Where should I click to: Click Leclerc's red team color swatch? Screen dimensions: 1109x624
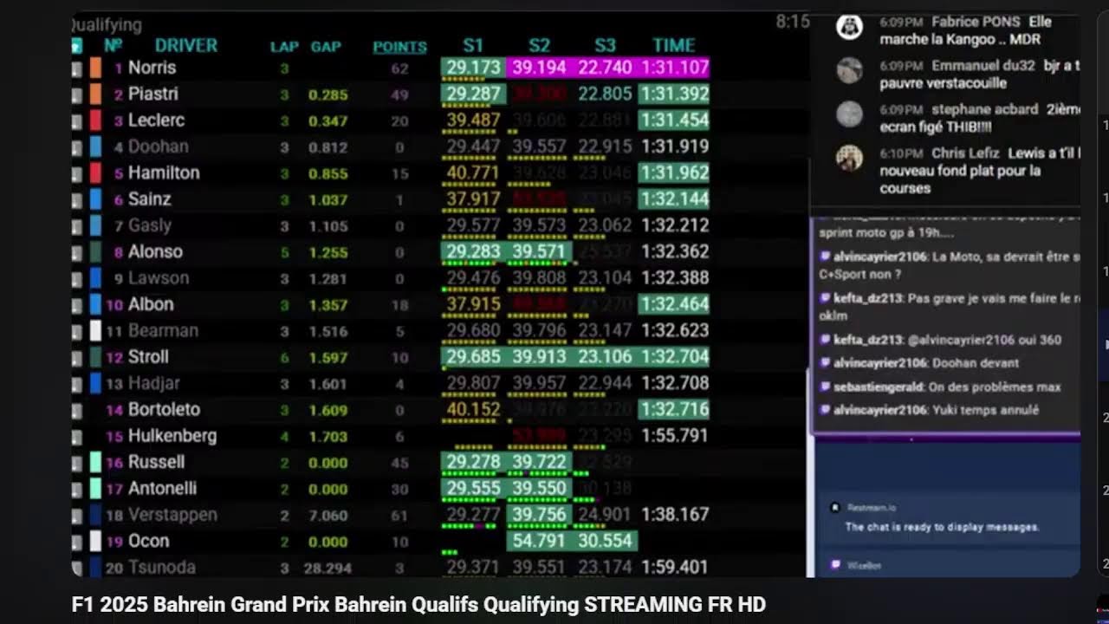[95, 120]
